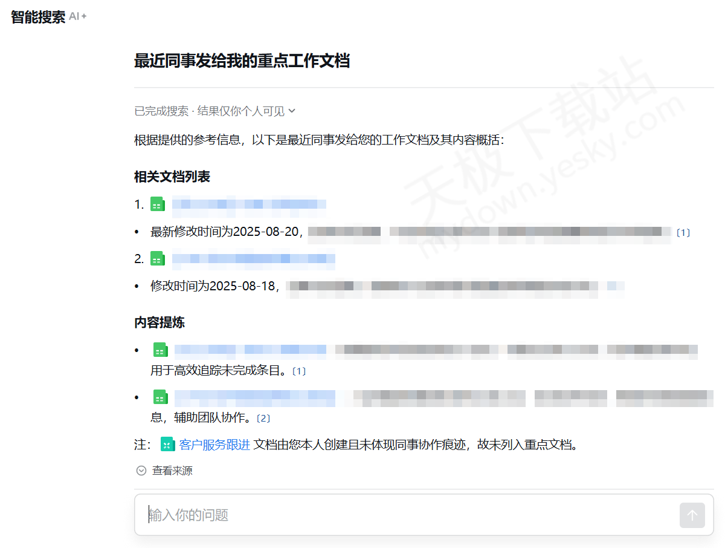Image resolution: width=725 pixels, height=548 pixels.
Task: Expand the 已完成搜索 status dropdown chevron
Action: pyautogui.click(x=292, y=111)
